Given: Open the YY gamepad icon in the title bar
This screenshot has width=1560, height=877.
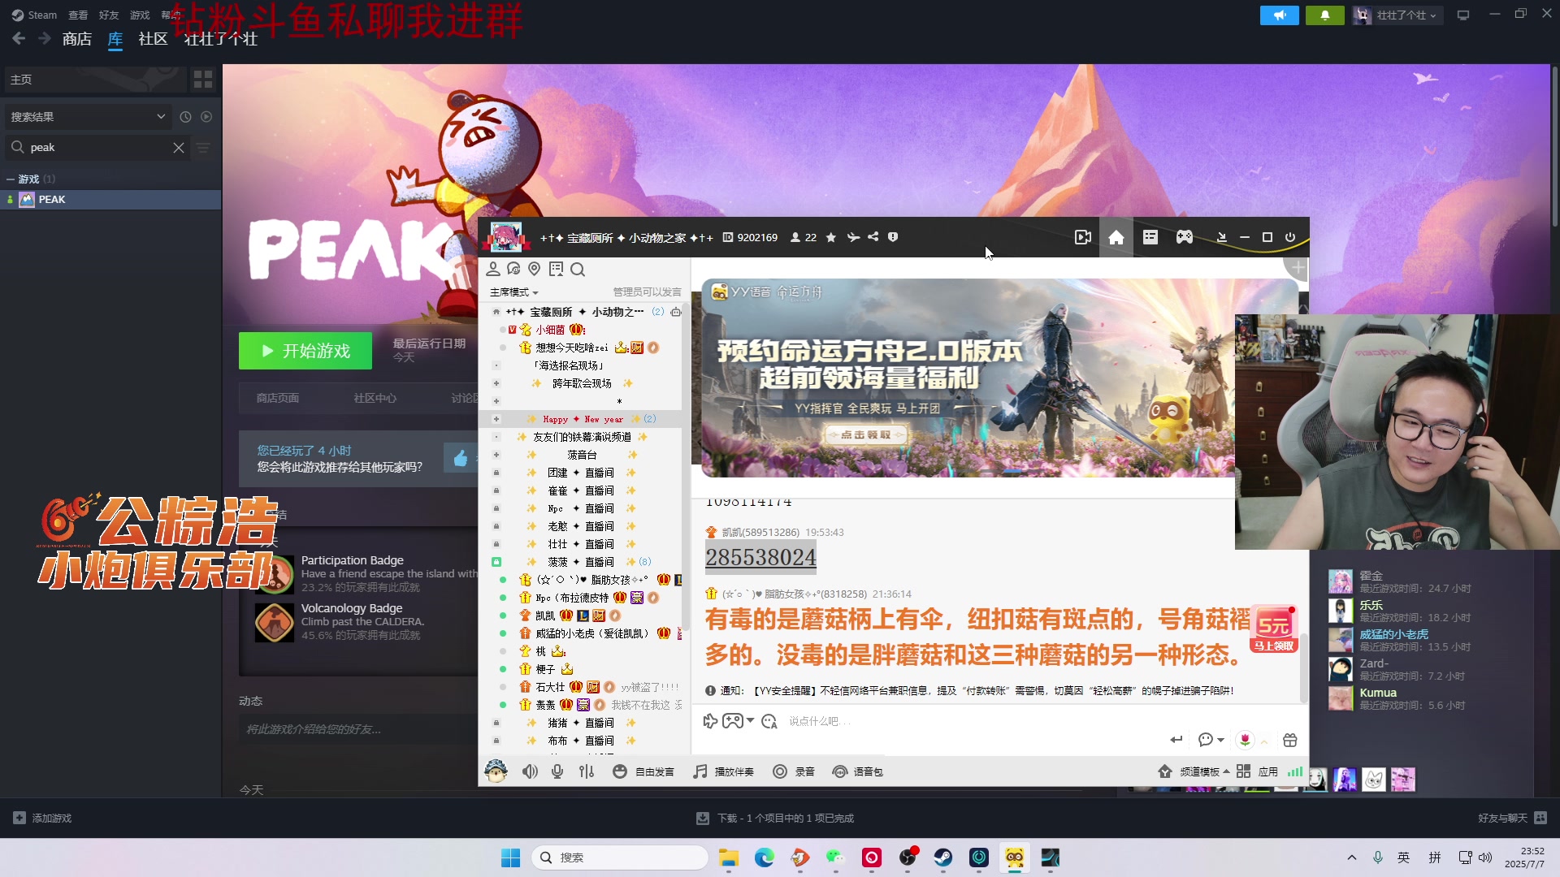Looking at the screenshot, I should coord(1185,237).
